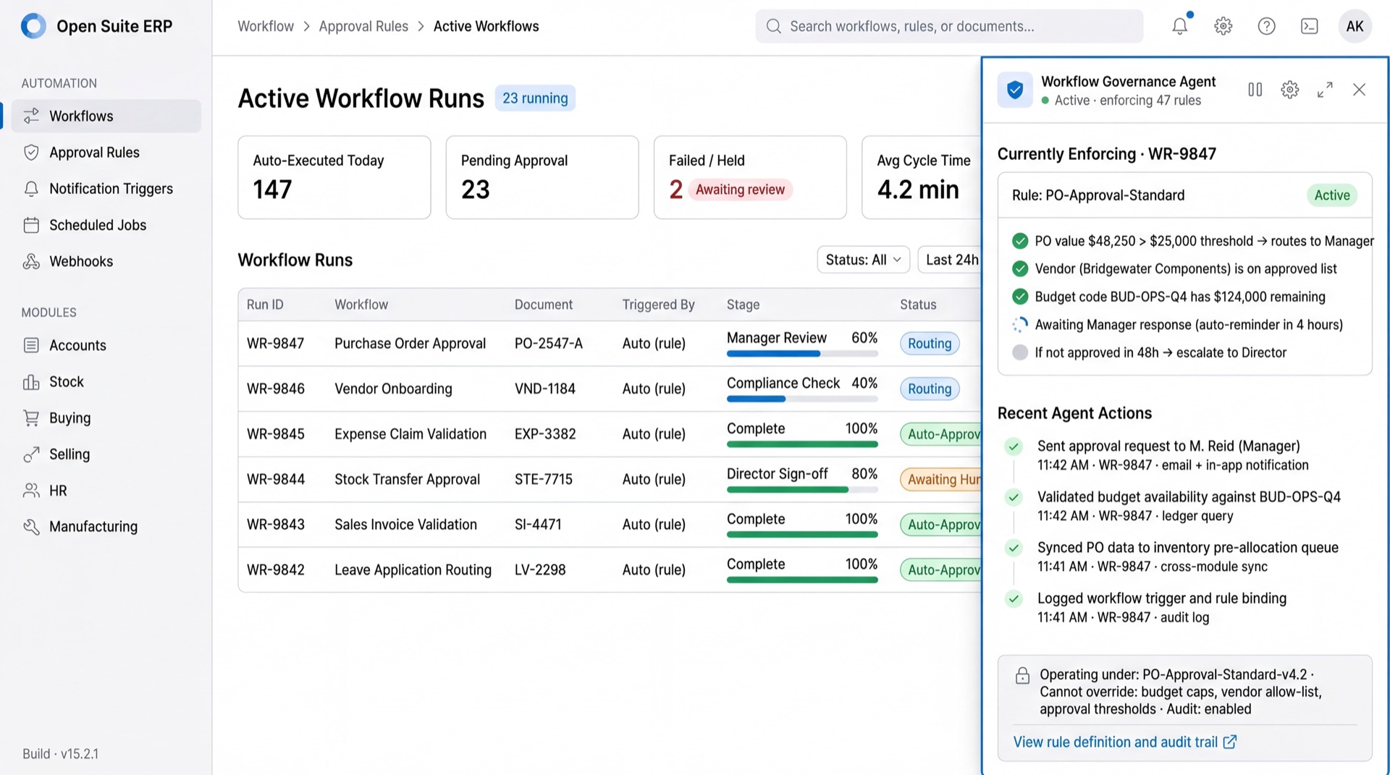Open Scheduled Jobs sidebar item

coord(106,225)
